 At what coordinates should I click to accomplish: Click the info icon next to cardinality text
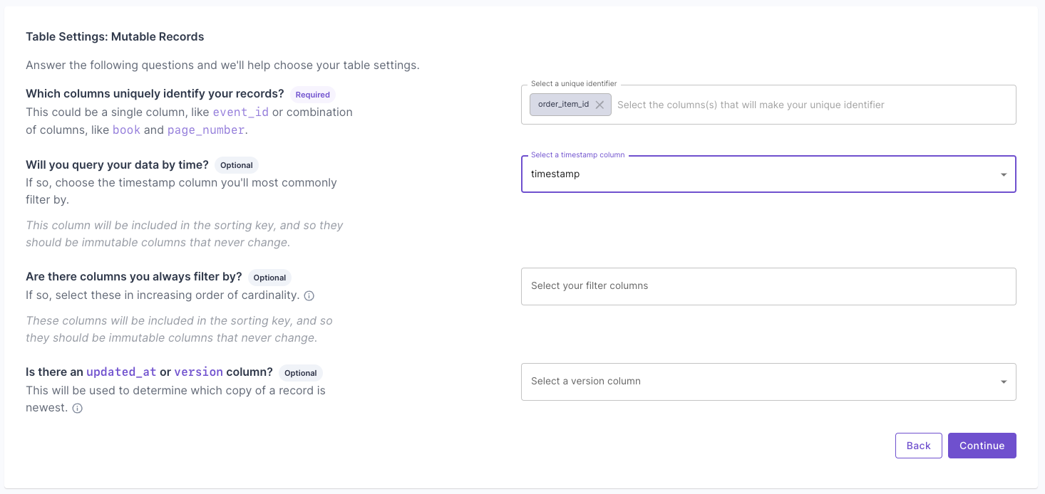tap(309, 295)
